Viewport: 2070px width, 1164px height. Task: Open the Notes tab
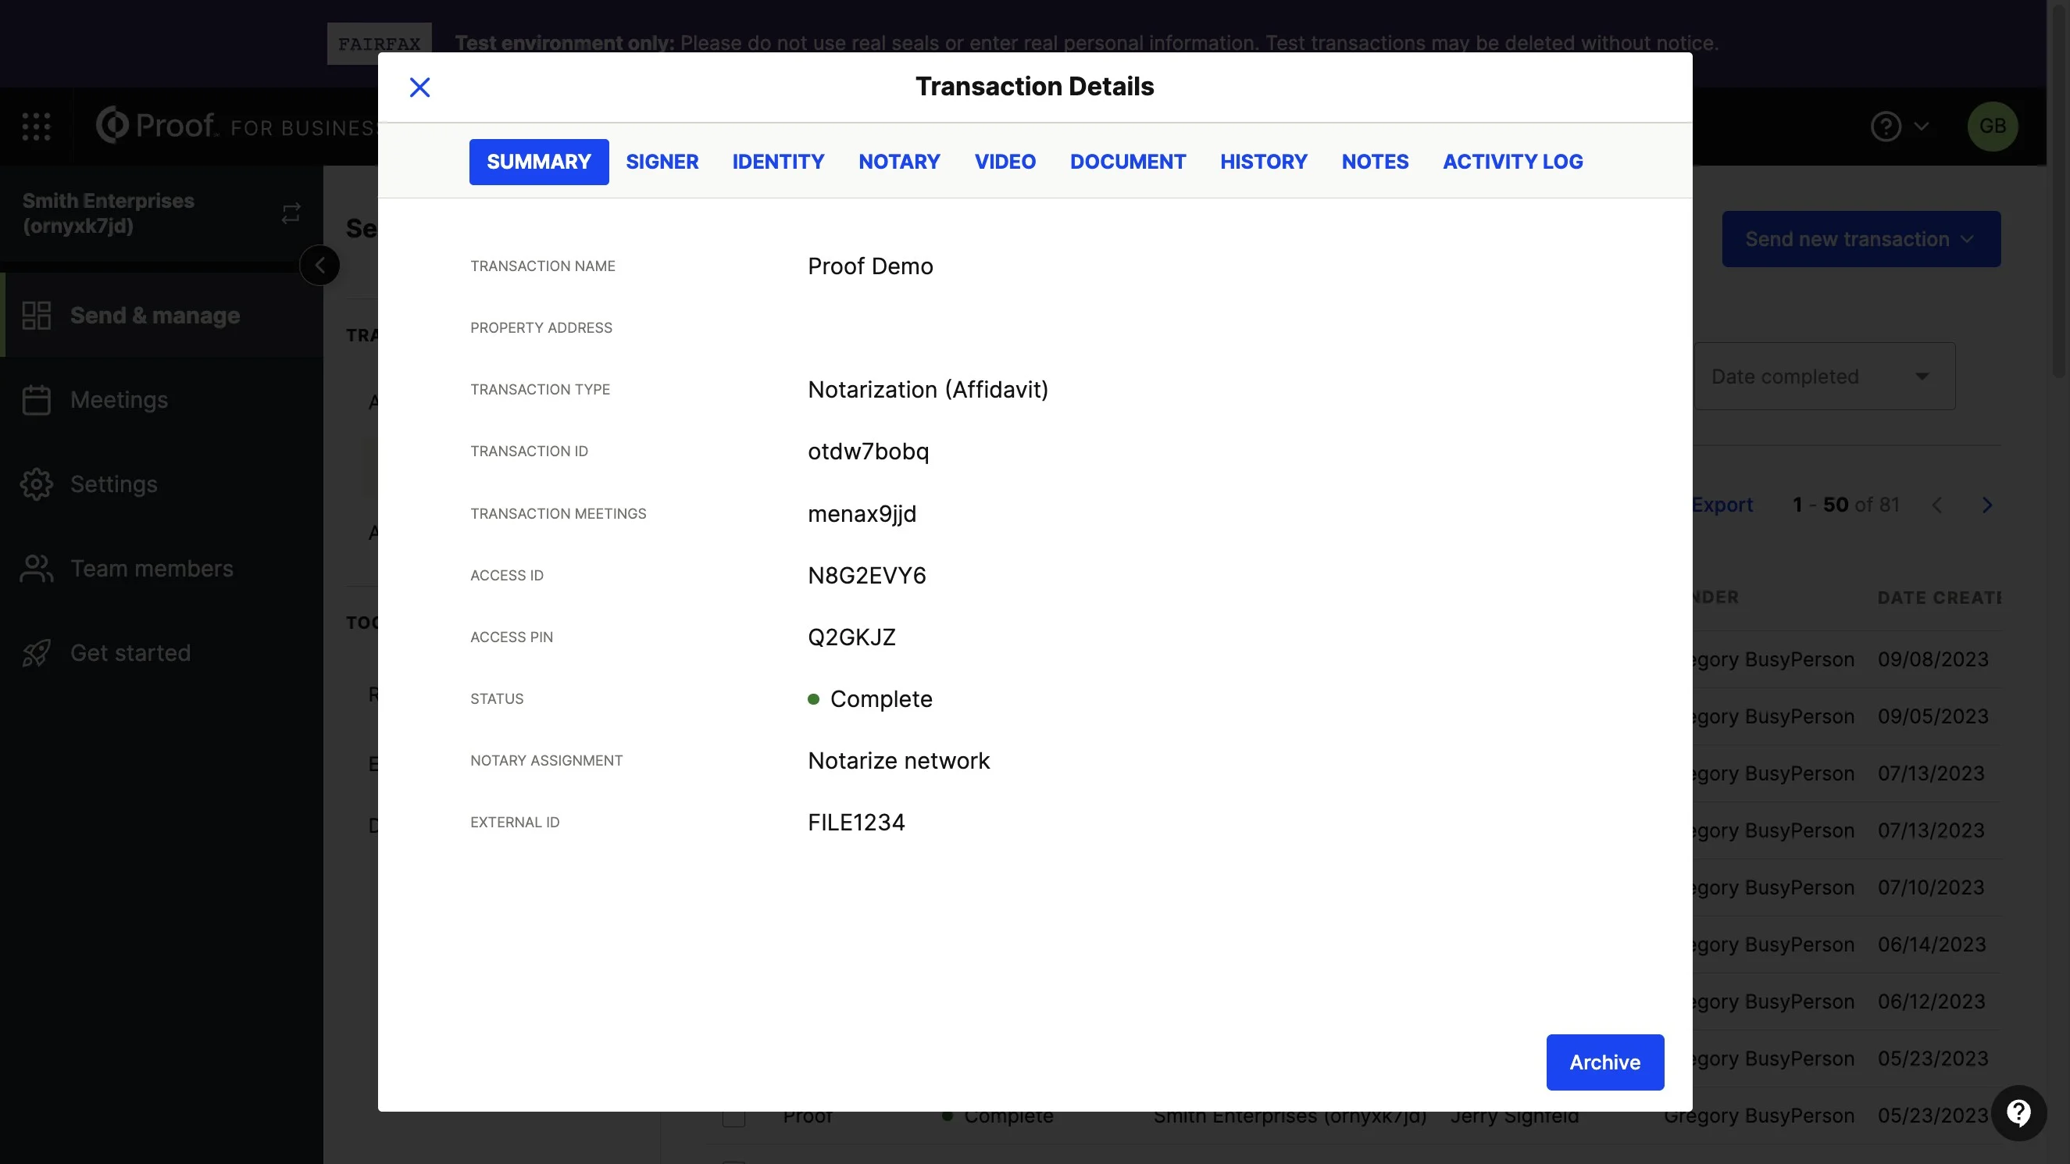(x=1374, y=162)
